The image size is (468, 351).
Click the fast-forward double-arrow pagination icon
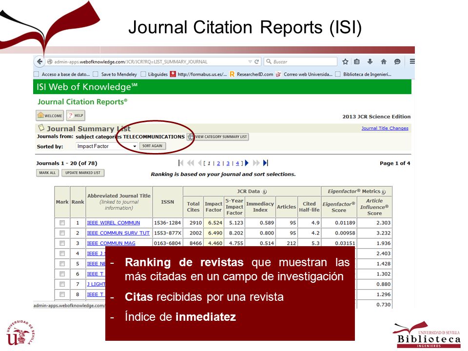tap(256, 163)
